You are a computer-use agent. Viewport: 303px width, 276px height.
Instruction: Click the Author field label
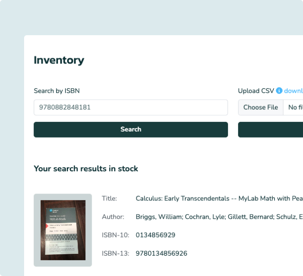click(x=113, y=217)
